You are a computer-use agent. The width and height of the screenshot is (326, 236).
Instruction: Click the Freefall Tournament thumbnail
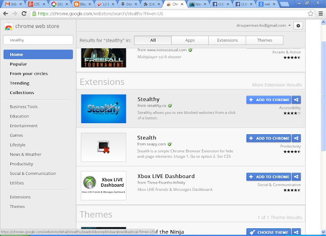103,58
